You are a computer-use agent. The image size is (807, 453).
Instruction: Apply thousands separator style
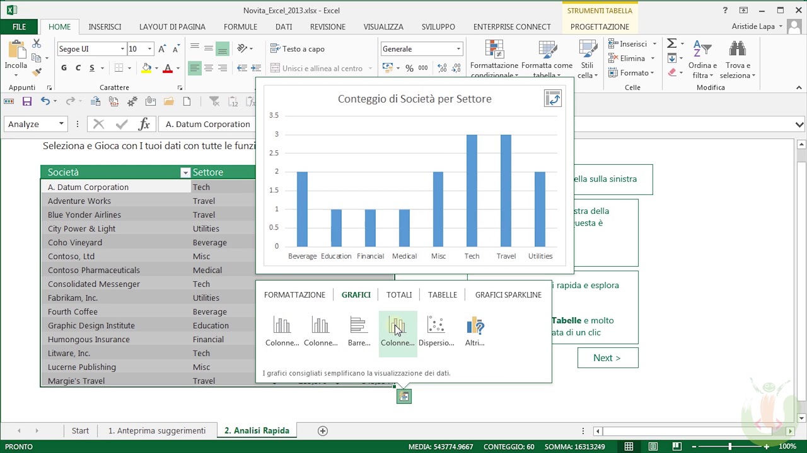tap(423, 68)
